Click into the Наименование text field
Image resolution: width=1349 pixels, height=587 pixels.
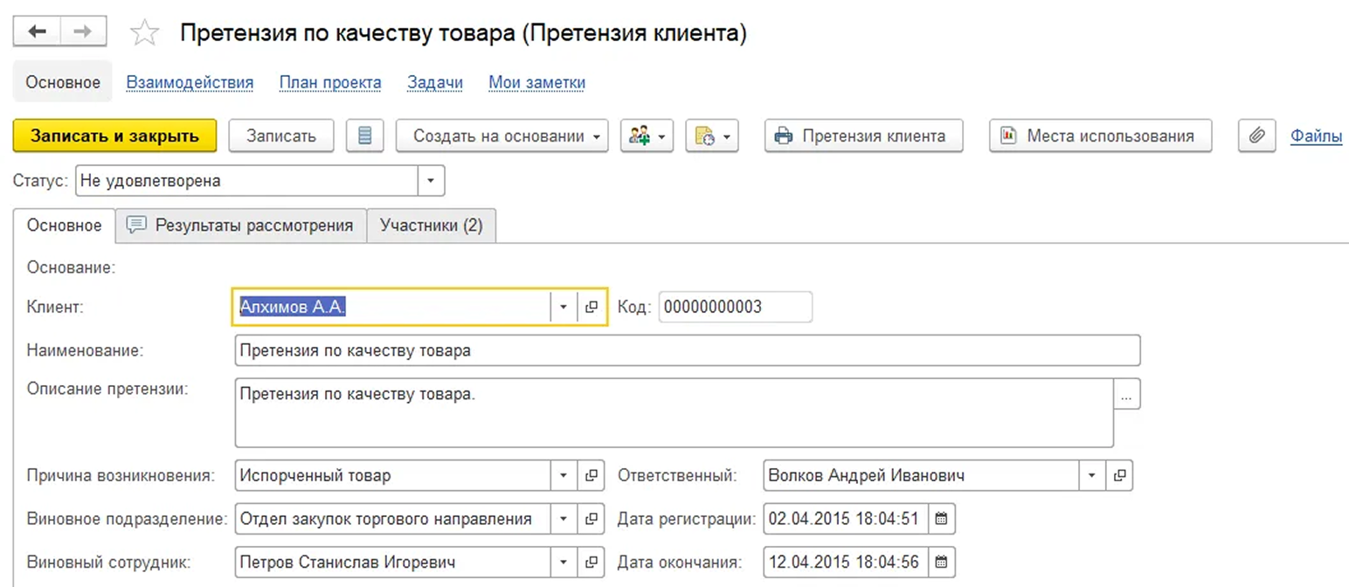click(687, 351)
